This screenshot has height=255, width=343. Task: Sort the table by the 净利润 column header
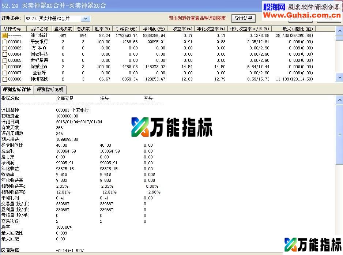pyautogui.click(x=154, y=29)
